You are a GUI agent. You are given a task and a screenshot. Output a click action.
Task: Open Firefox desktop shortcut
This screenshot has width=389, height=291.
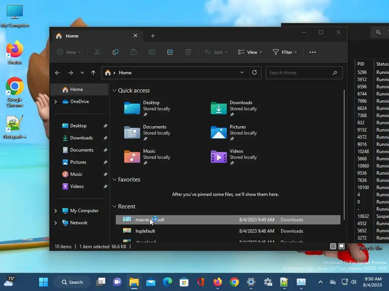point(15,52)
